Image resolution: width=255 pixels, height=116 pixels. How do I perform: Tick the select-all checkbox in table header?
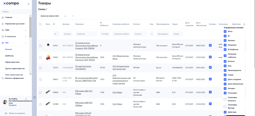pos(40,24)
